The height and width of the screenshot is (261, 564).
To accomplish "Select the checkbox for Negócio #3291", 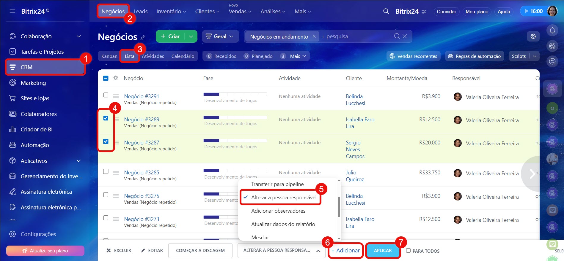I will [106, 95].
